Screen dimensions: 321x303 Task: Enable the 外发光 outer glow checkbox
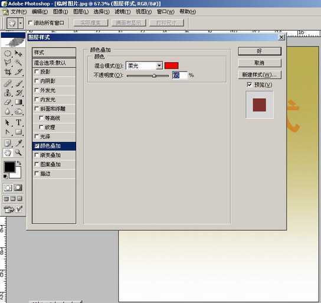pyautogui.click(x=37, y=90)
